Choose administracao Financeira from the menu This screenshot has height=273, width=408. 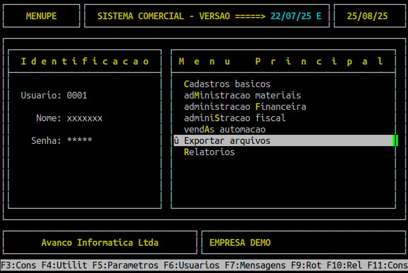(245, 107)
